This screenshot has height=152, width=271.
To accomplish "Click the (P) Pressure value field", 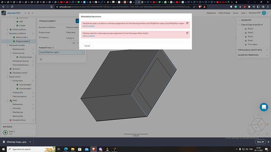I will coord(72,38).
